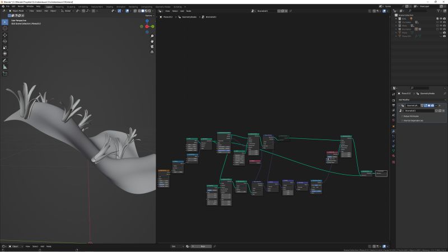Switch viewport shading to Material Preview

(146, 11)
